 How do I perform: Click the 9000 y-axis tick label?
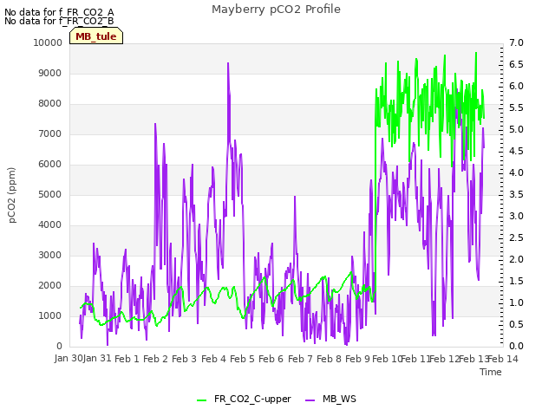pyautogui.click(x=50, y=73)
